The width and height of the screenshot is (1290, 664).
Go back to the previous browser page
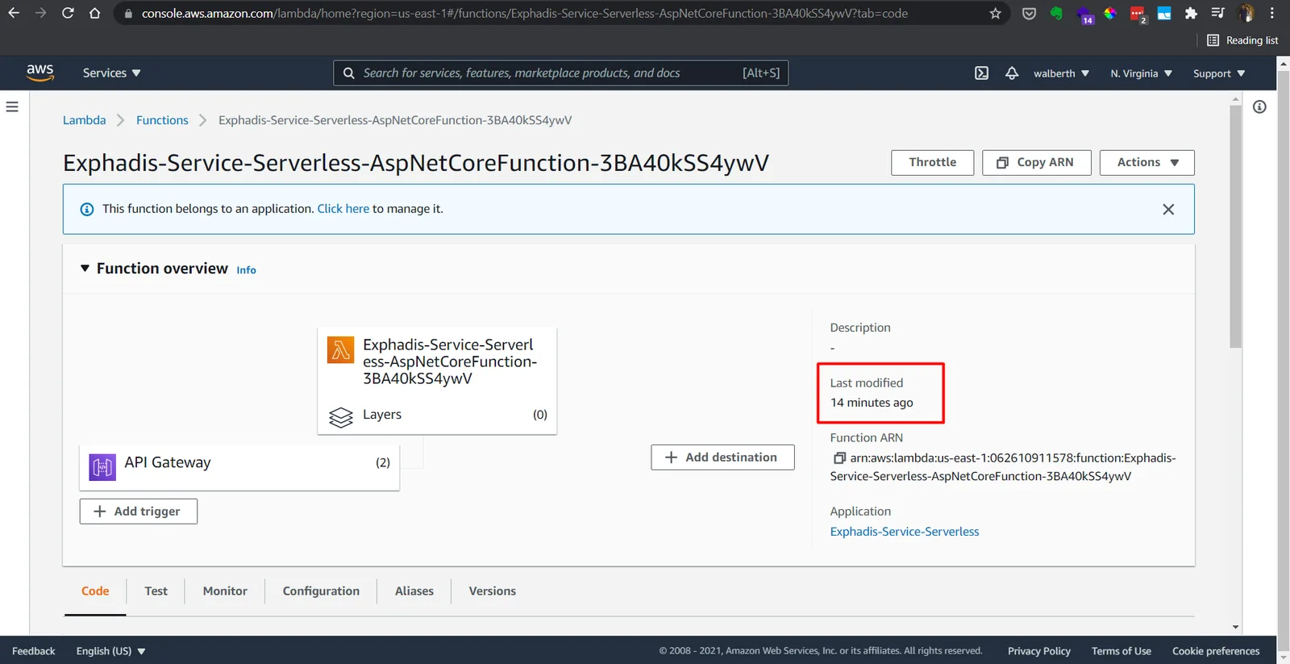(x=14, y=13)
